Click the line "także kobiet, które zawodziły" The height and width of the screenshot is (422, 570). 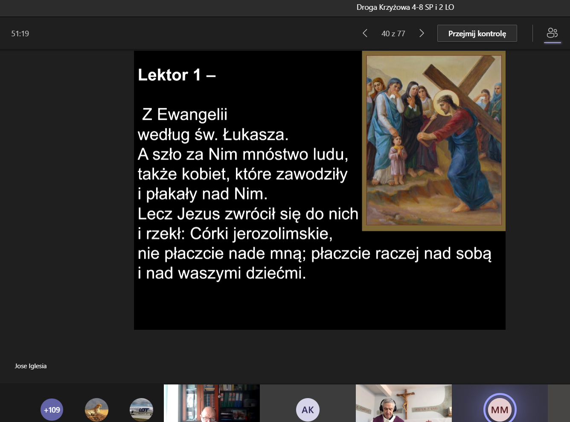[243, 174]
